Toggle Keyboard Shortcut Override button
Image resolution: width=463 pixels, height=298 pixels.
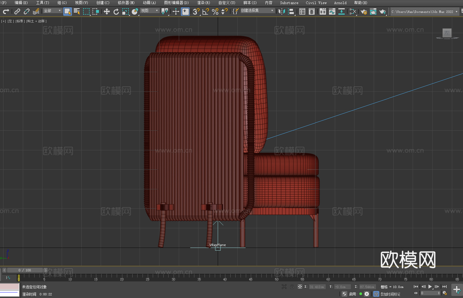185,11
